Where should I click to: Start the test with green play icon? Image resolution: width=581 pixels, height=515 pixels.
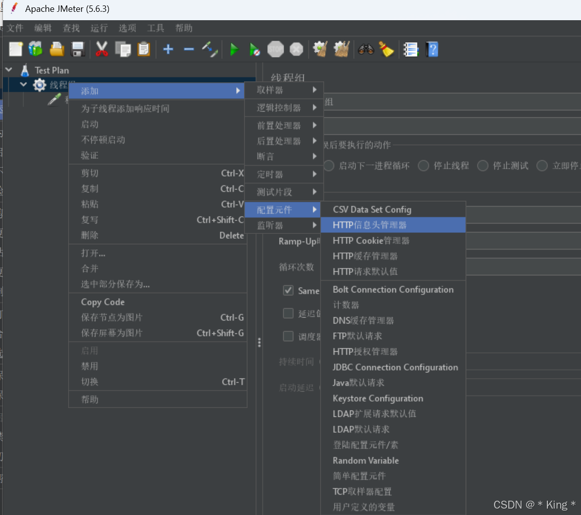pyautogui.click(x=234, y=49)
